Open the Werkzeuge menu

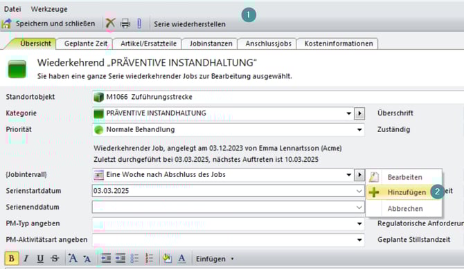(x=49, y=9)
